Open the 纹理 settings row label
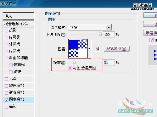This screenshot has height=117, width=157. tap(17, 72)
